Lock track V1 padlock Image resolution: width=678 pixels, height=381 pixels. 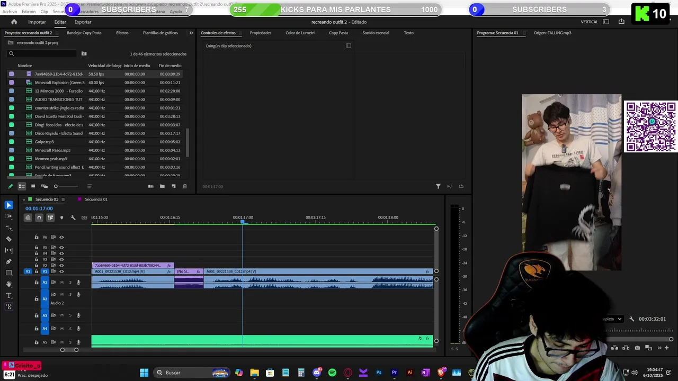point(37,271)
